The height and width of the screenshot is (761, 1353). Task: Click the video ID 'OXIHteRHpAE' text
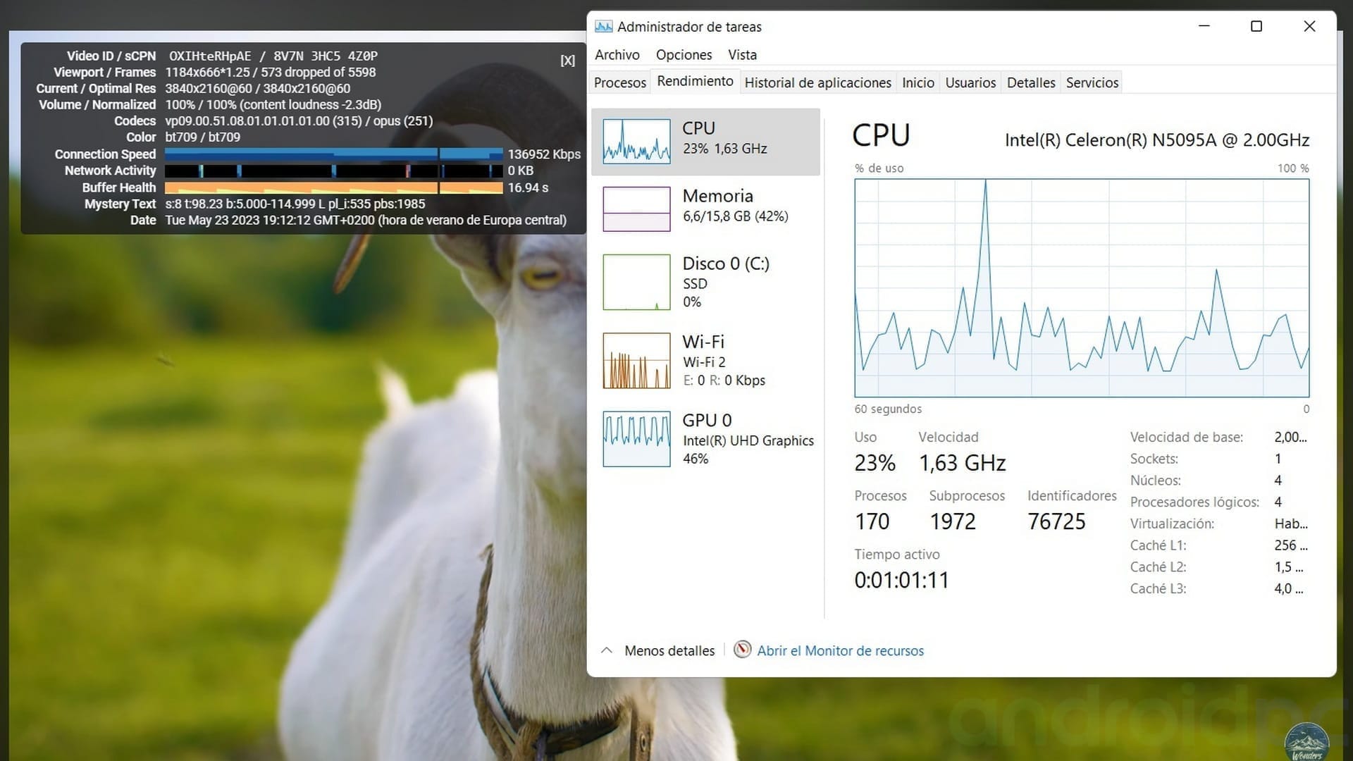tap(210, 56)
